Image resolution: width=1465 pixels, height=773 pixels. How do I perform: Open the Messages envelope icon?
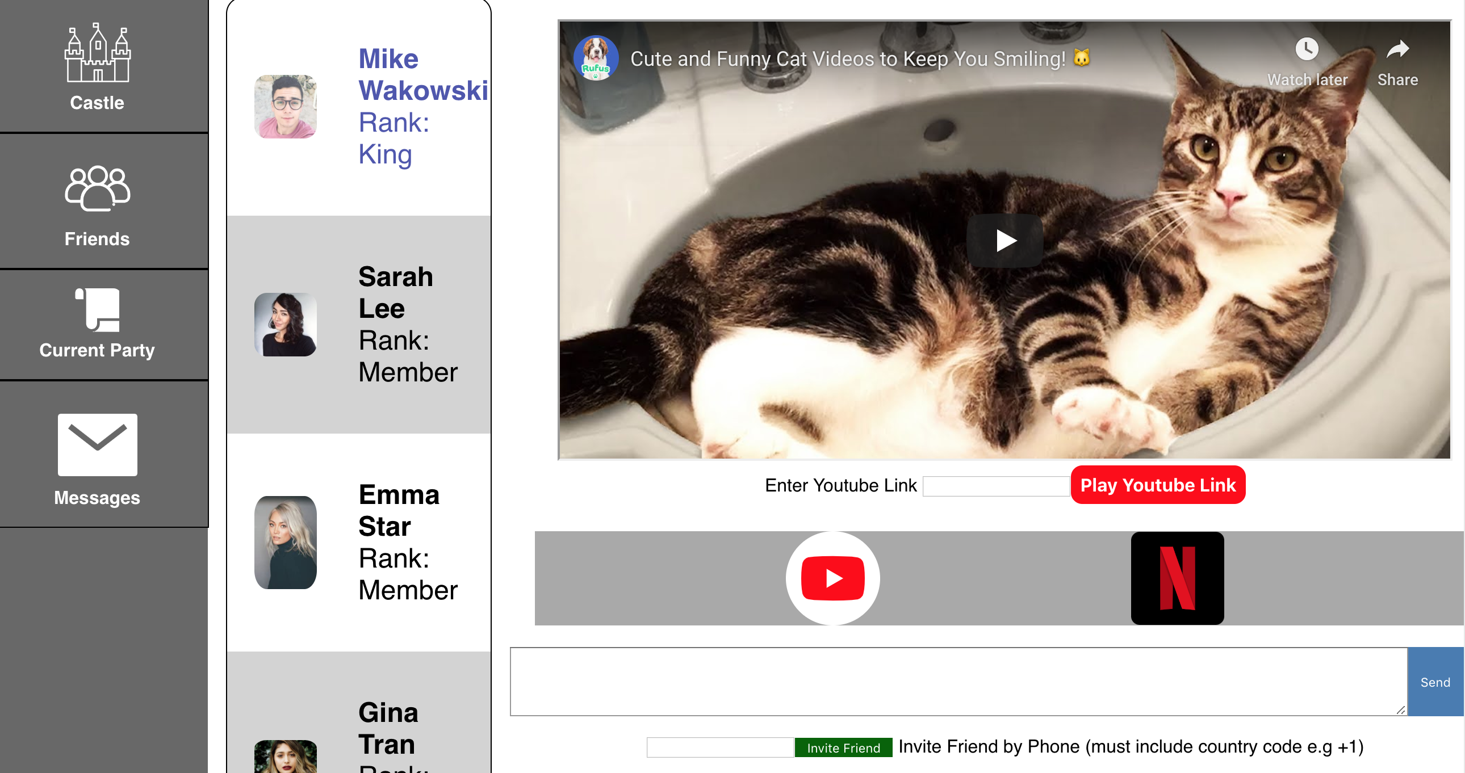(x=97, y=444)
